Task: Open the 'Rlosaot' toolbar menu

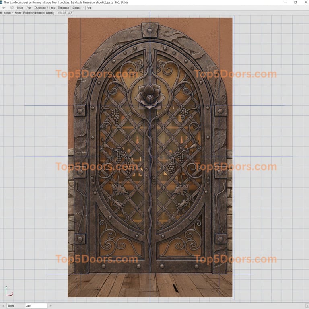Action: coord(63,8)
